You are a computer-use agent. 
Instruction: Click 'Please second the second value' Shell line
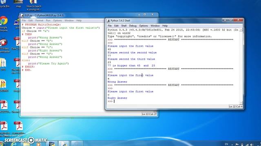(x=132, y=53)
